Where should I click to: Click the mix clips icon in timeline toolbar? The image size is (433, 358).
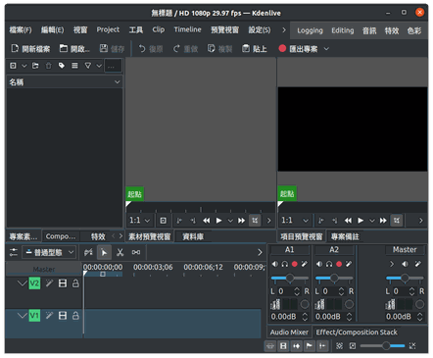pyautogui.click(x=88, y=252)
